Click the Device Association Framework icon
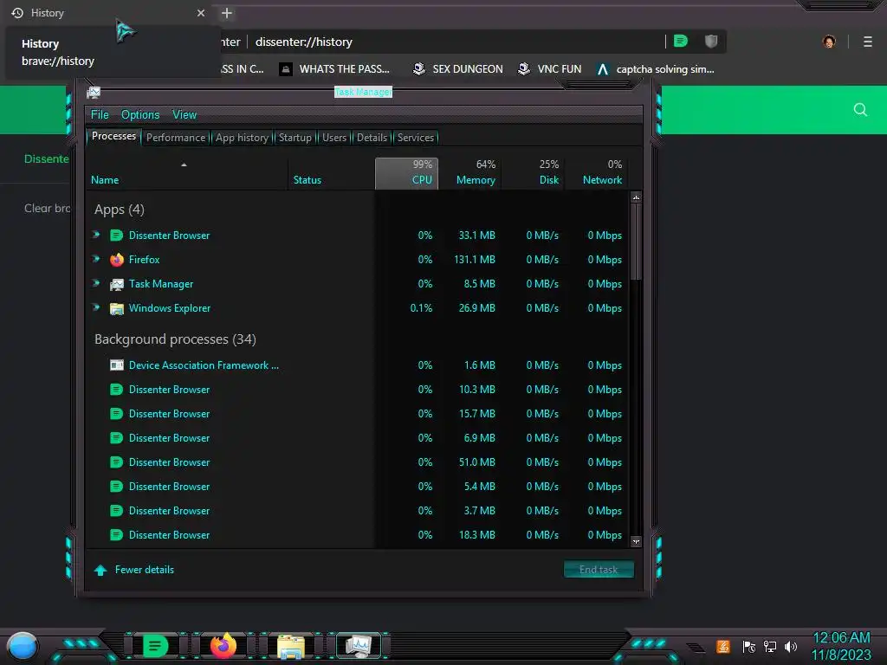The image size is (887, 665). (x=117, y=365)
